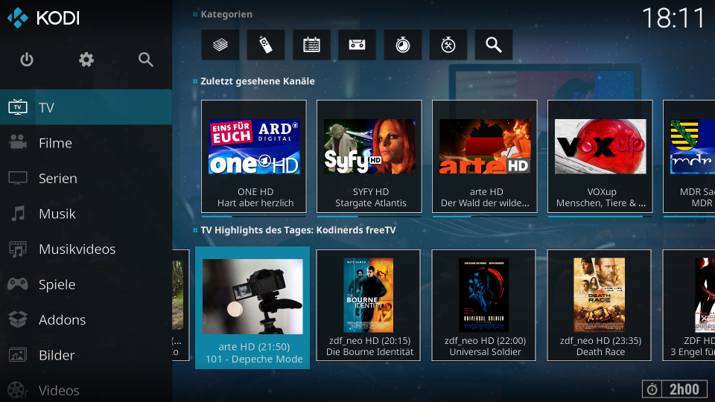Open the power options menu
This screenshot has height=402, width=715.
tap(27, 60)
